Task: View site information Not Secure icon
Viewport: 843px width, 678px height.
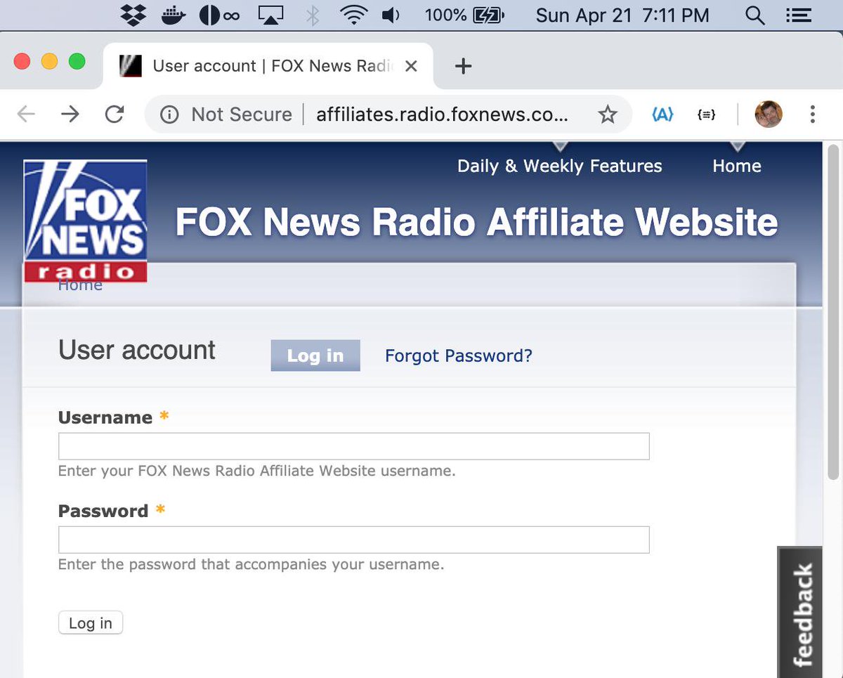Action: pos(169,115)
